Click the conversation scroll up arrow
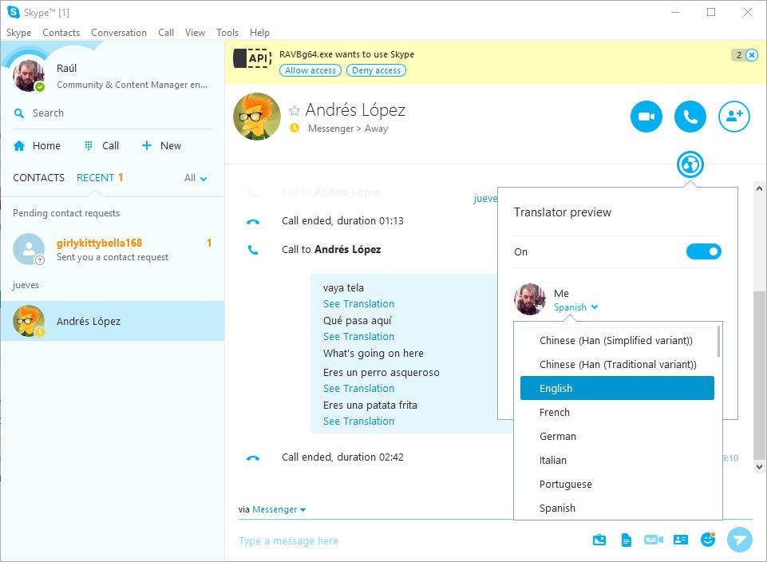 tap(759, 188)
